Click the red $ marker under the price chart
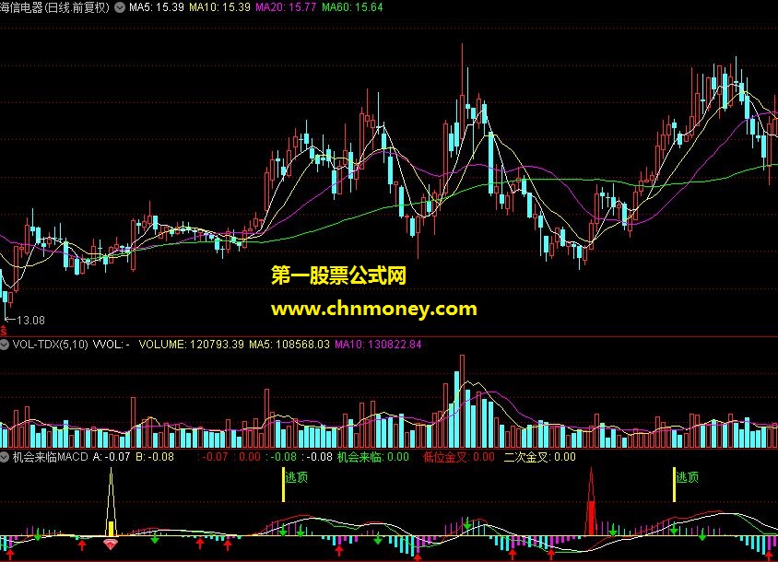The image size is (778, 562). point(4,331)
